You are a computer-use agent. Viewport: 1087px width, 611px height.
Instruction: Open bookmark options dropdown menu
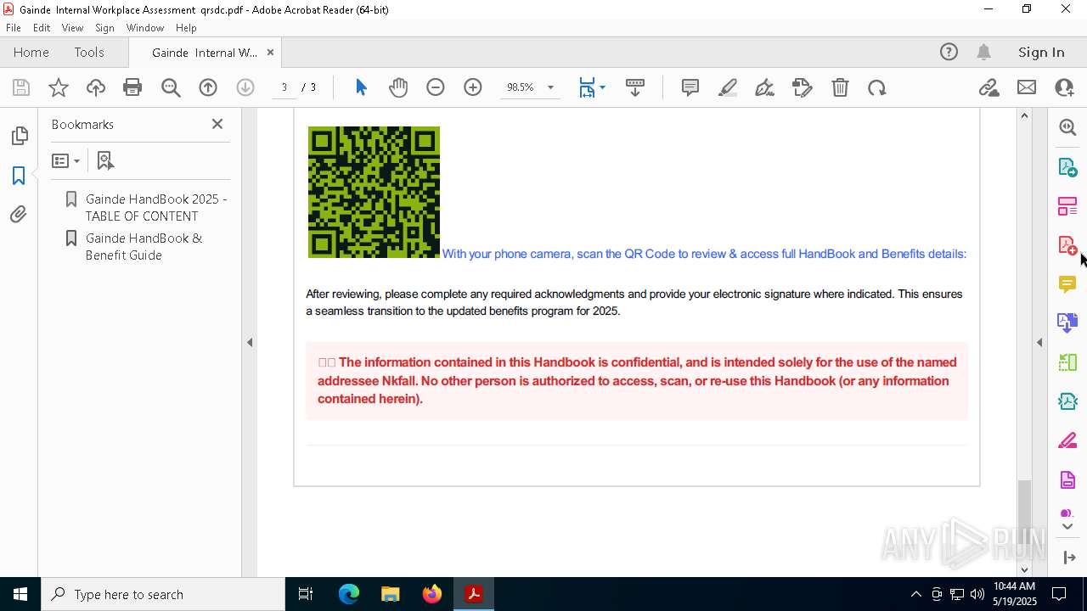coord(65,160)
